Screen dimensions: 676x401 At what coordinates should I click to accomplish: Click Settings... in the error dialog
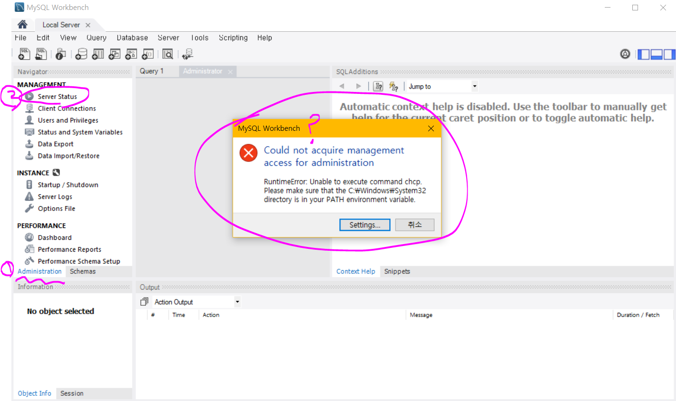365,225
